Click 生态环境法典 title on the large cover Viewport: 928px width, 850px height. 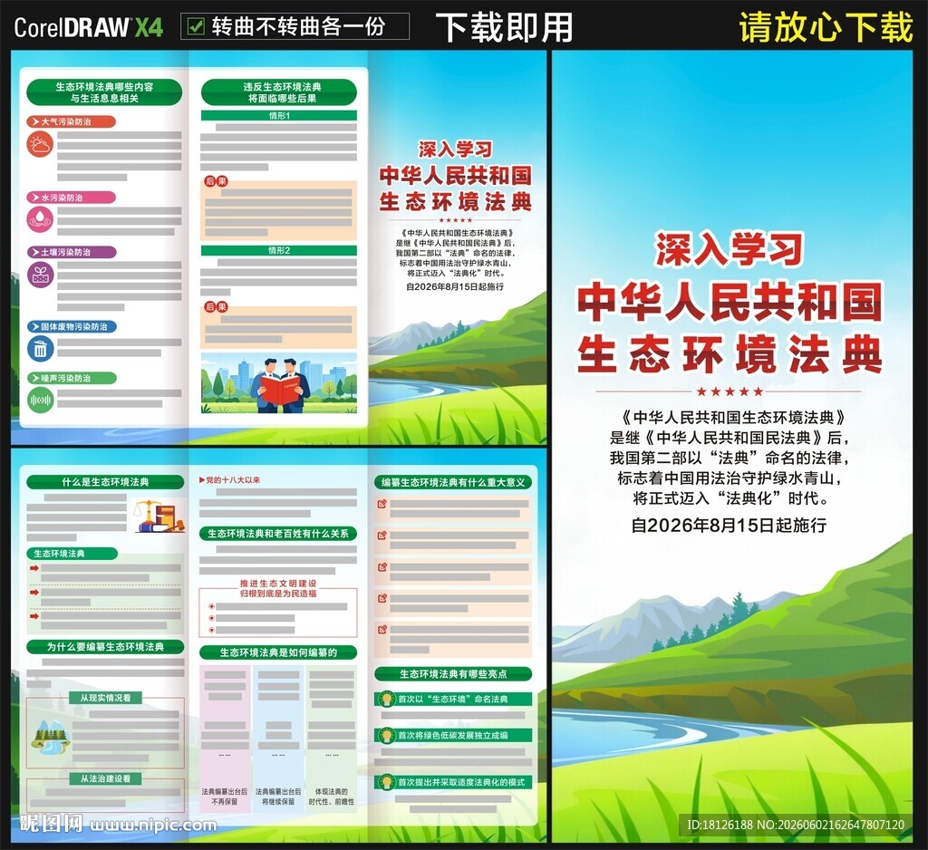click(730, 354)
